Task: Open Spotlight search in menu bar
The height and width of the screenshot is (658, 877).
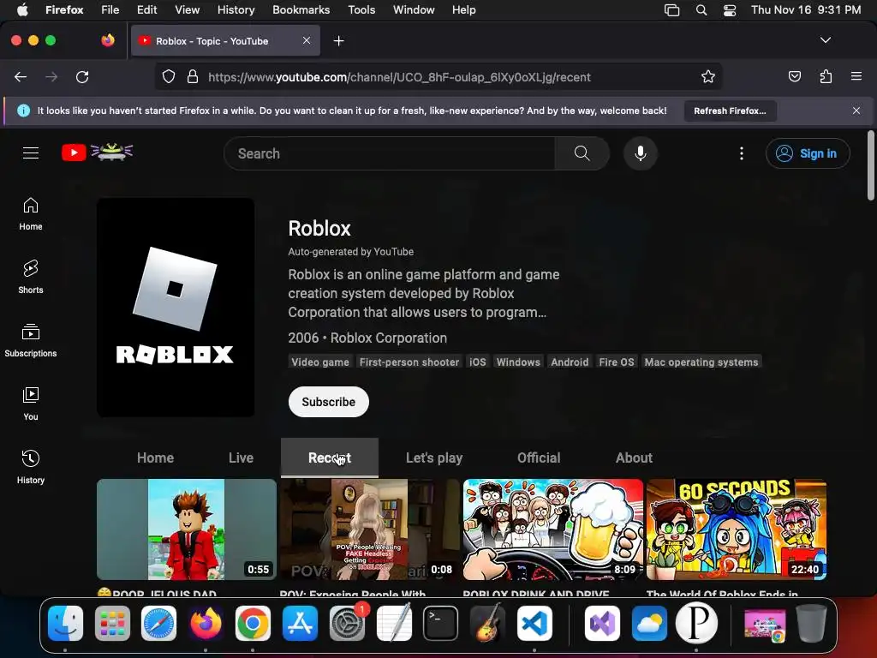Action: tap(701, 10)
